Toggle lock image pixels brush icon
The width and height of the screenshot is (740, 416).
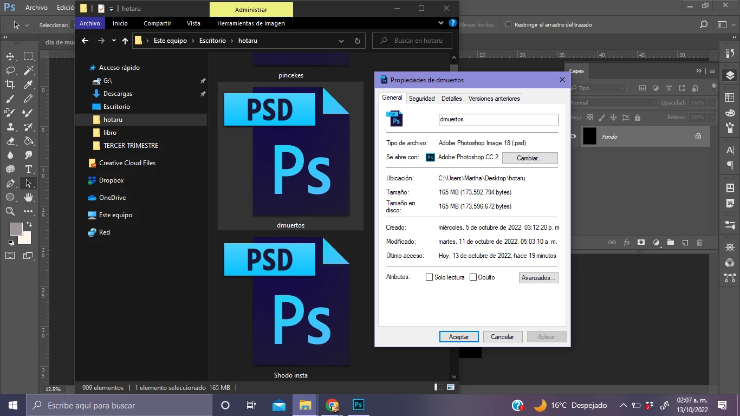[601, 118]
